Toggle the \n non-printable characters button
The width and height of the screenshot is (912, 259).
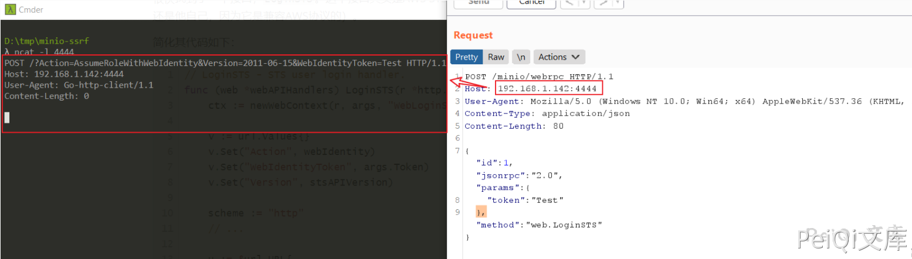(x=520, y=57)
